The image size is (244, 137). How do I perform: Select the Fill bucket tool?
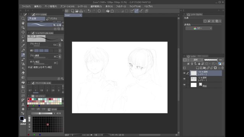click(23, 82)
